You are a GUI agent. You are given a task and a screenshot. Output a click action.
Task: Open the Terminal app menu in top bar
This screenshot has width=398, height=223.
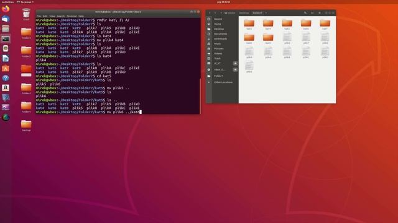[25, 2]
